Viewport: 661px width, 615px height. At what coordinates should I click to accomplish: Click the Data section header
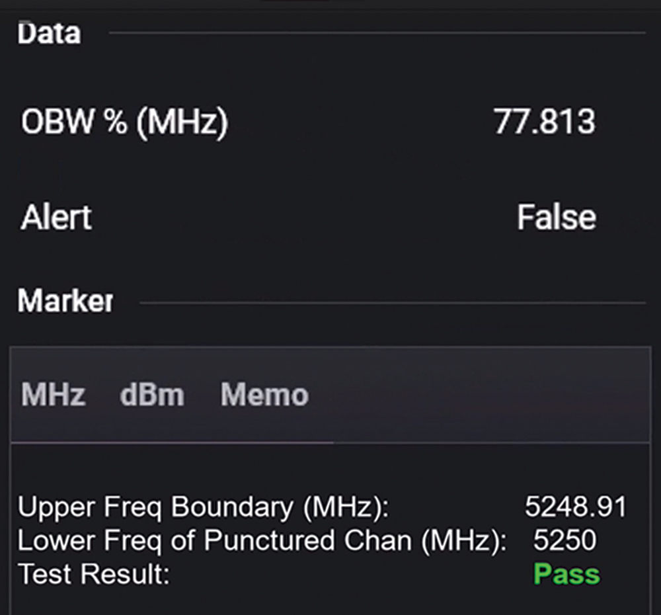(x=49, y=33)
